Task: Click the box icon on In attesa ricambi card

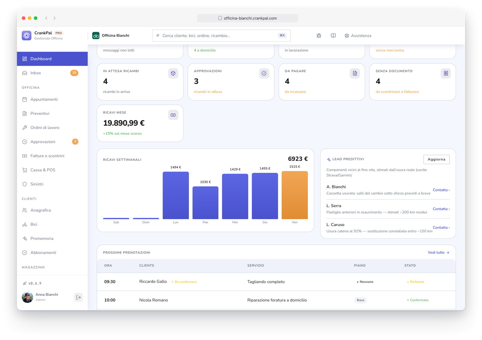Action: (x=173, y=73)
